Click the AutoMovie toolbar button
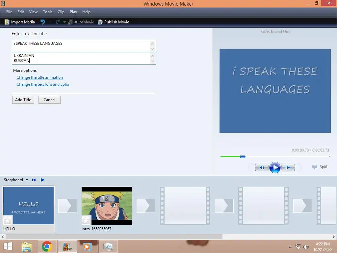337x253 pixels. 81,22
